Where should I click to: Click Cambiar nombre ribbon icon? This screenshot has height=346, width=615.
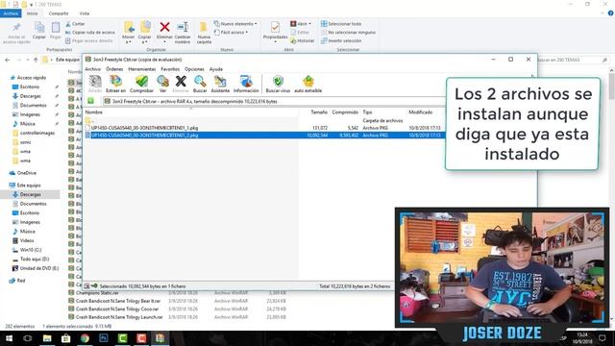183,32
